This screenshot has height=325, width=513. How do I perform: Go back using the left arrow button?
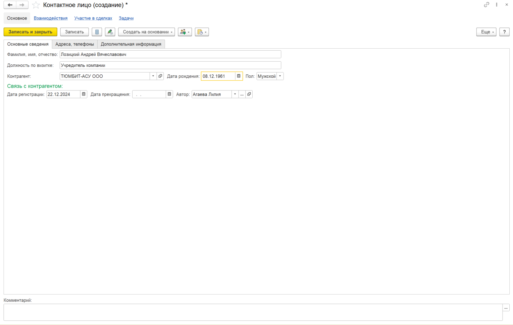tap(10, 5)
